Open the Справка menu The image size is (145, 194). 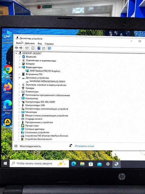[x=49, y=44]
